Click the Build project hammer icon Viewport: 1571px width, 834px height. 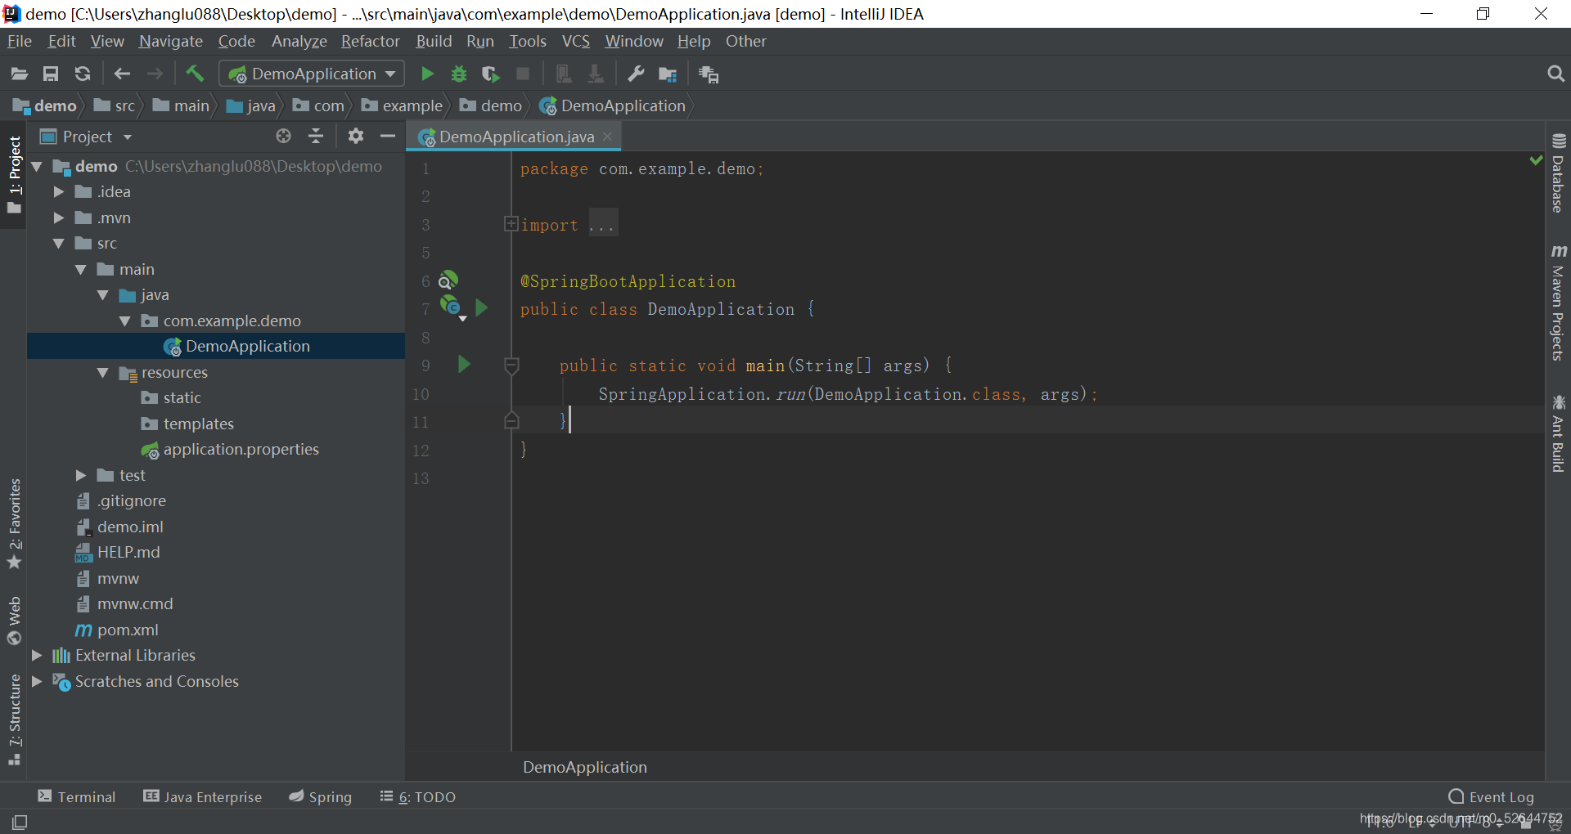coord(195,74)
